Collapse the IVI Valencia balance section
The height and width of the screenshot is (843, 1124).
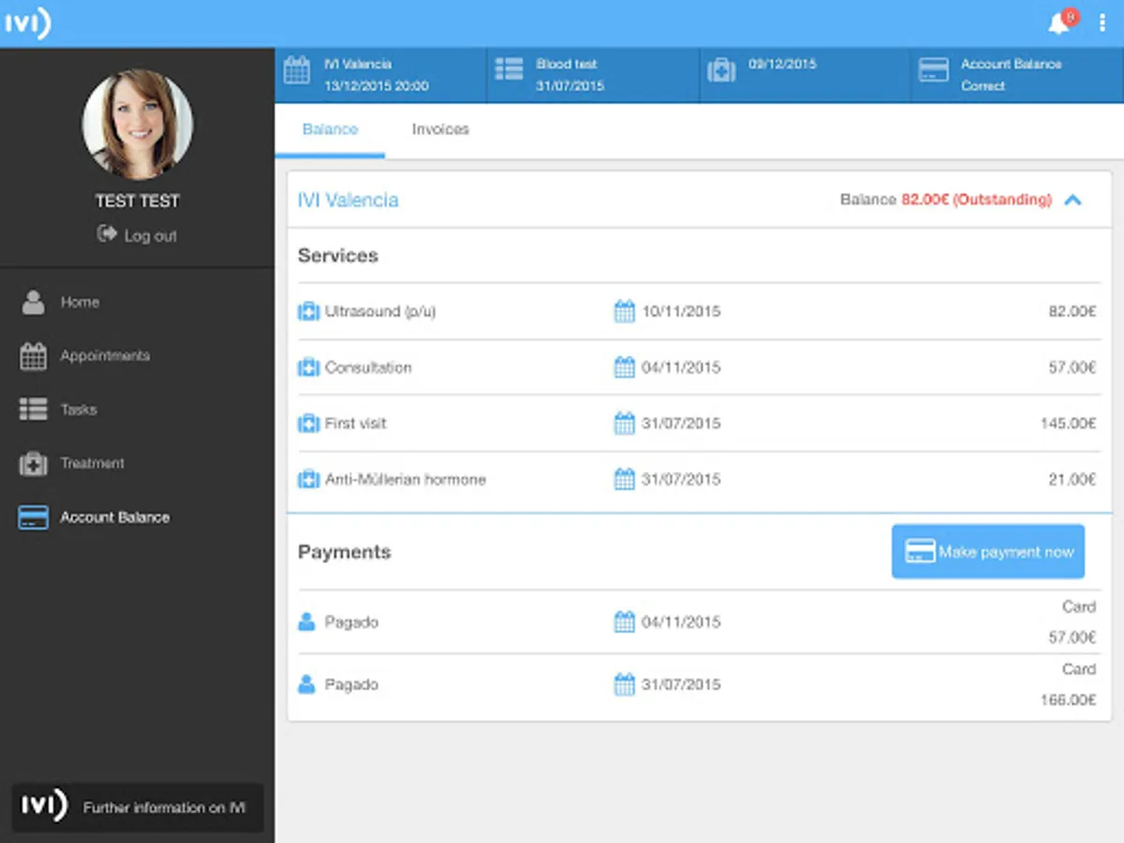(x=1073, y=200)
